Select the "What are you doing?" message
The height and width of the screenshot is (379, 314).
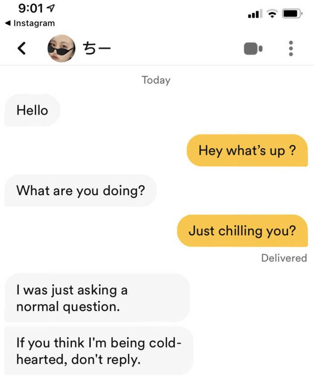click(x=81, y=191)
